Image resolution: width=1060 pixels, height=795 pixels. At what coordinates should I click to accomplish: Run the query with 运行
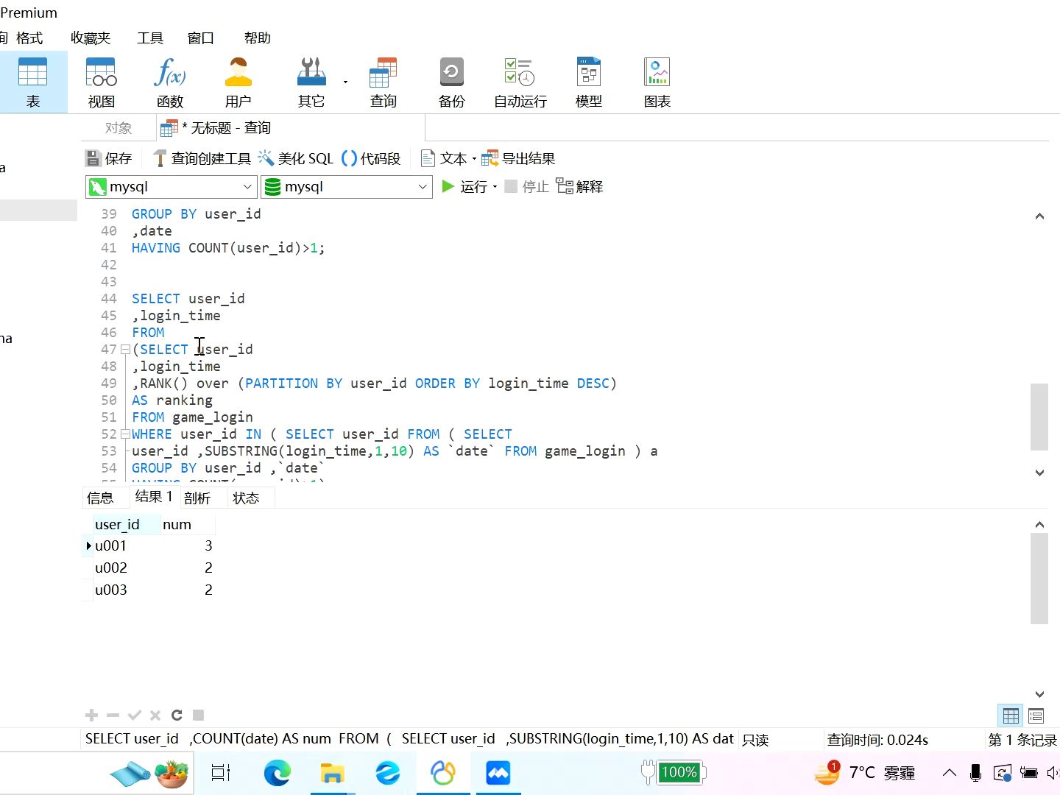468,186
